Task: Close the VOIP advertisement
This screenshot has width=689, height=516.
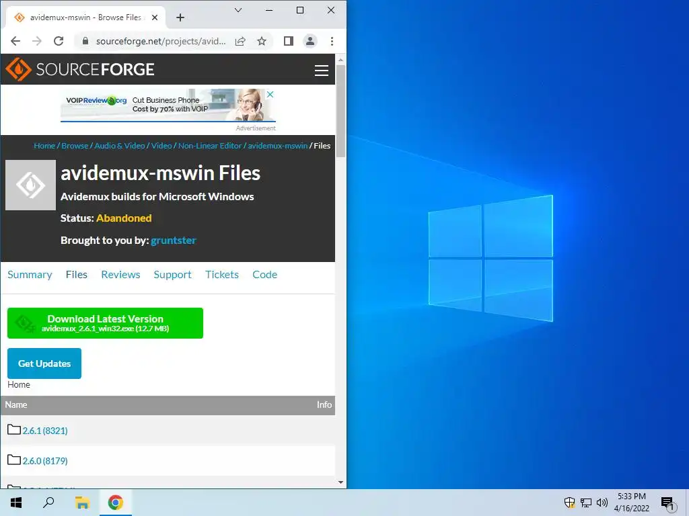Action: pyautogui.click(x=270, y=94)
